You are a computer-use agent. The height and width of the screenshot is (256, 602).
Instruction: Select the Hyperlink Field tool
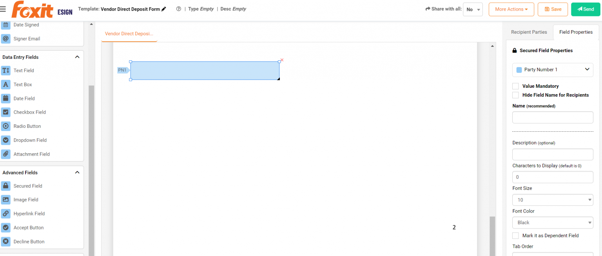[x=29, y=213]
